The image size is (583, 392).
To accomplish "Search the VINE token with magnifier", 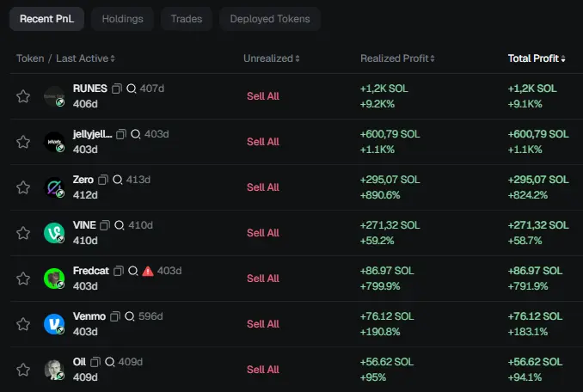I will (x=120, y=225).
